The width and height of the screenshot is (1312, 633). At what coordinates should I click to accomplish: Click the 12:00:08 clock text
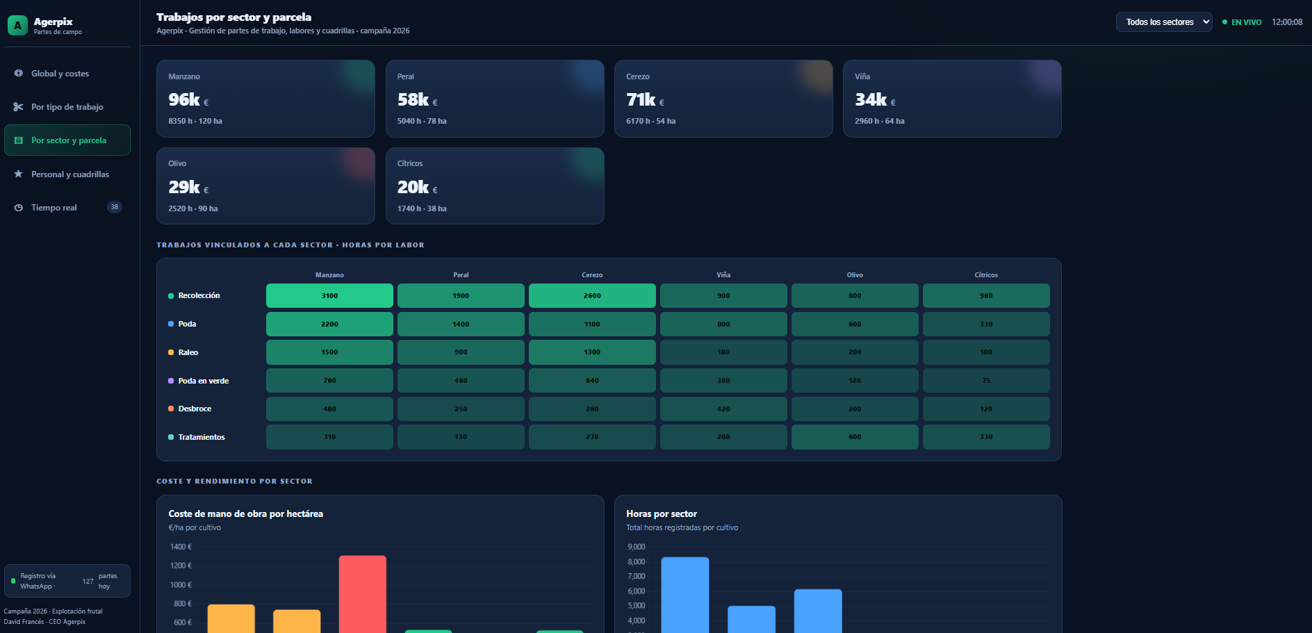point(1287,22)
